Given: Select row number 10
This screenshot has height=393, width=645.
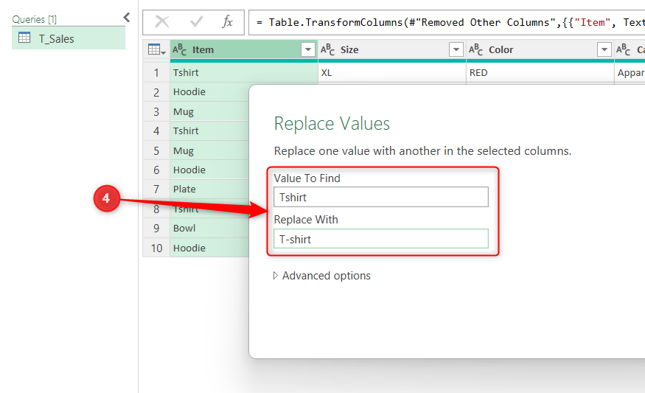Looking at the screenshot, I should click(156, 248).
